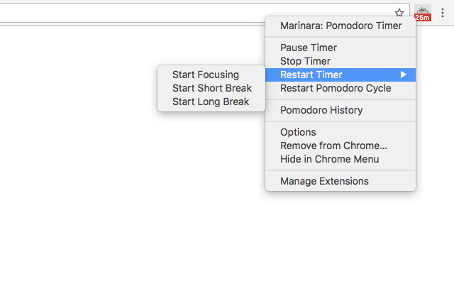
Task: Click the red 25m timer badge
Action: point(423,17)
